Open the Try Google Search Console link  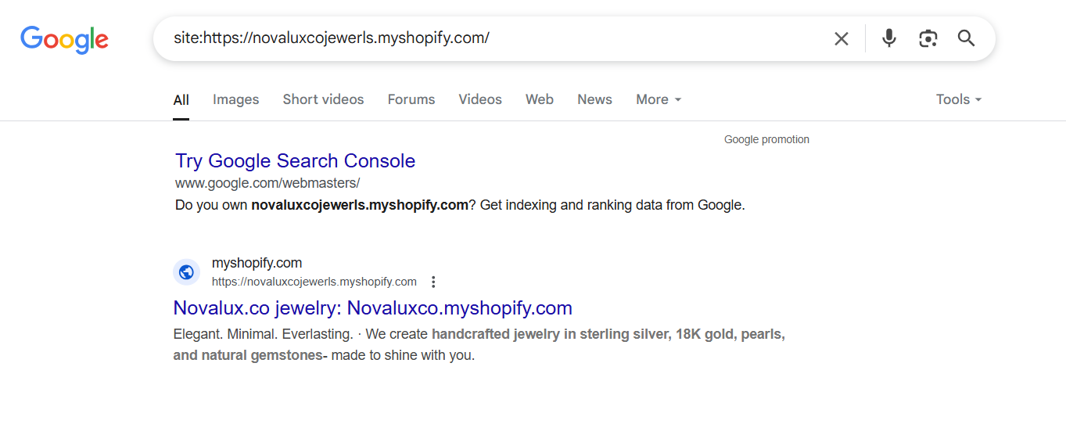(295, 161)
